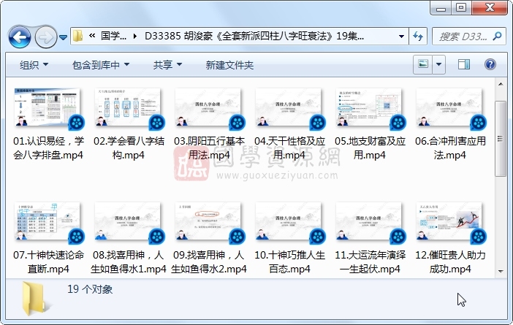Open the 组织 menu
The height and width of the screenshot is (325, 513).
tap(34, 65)
